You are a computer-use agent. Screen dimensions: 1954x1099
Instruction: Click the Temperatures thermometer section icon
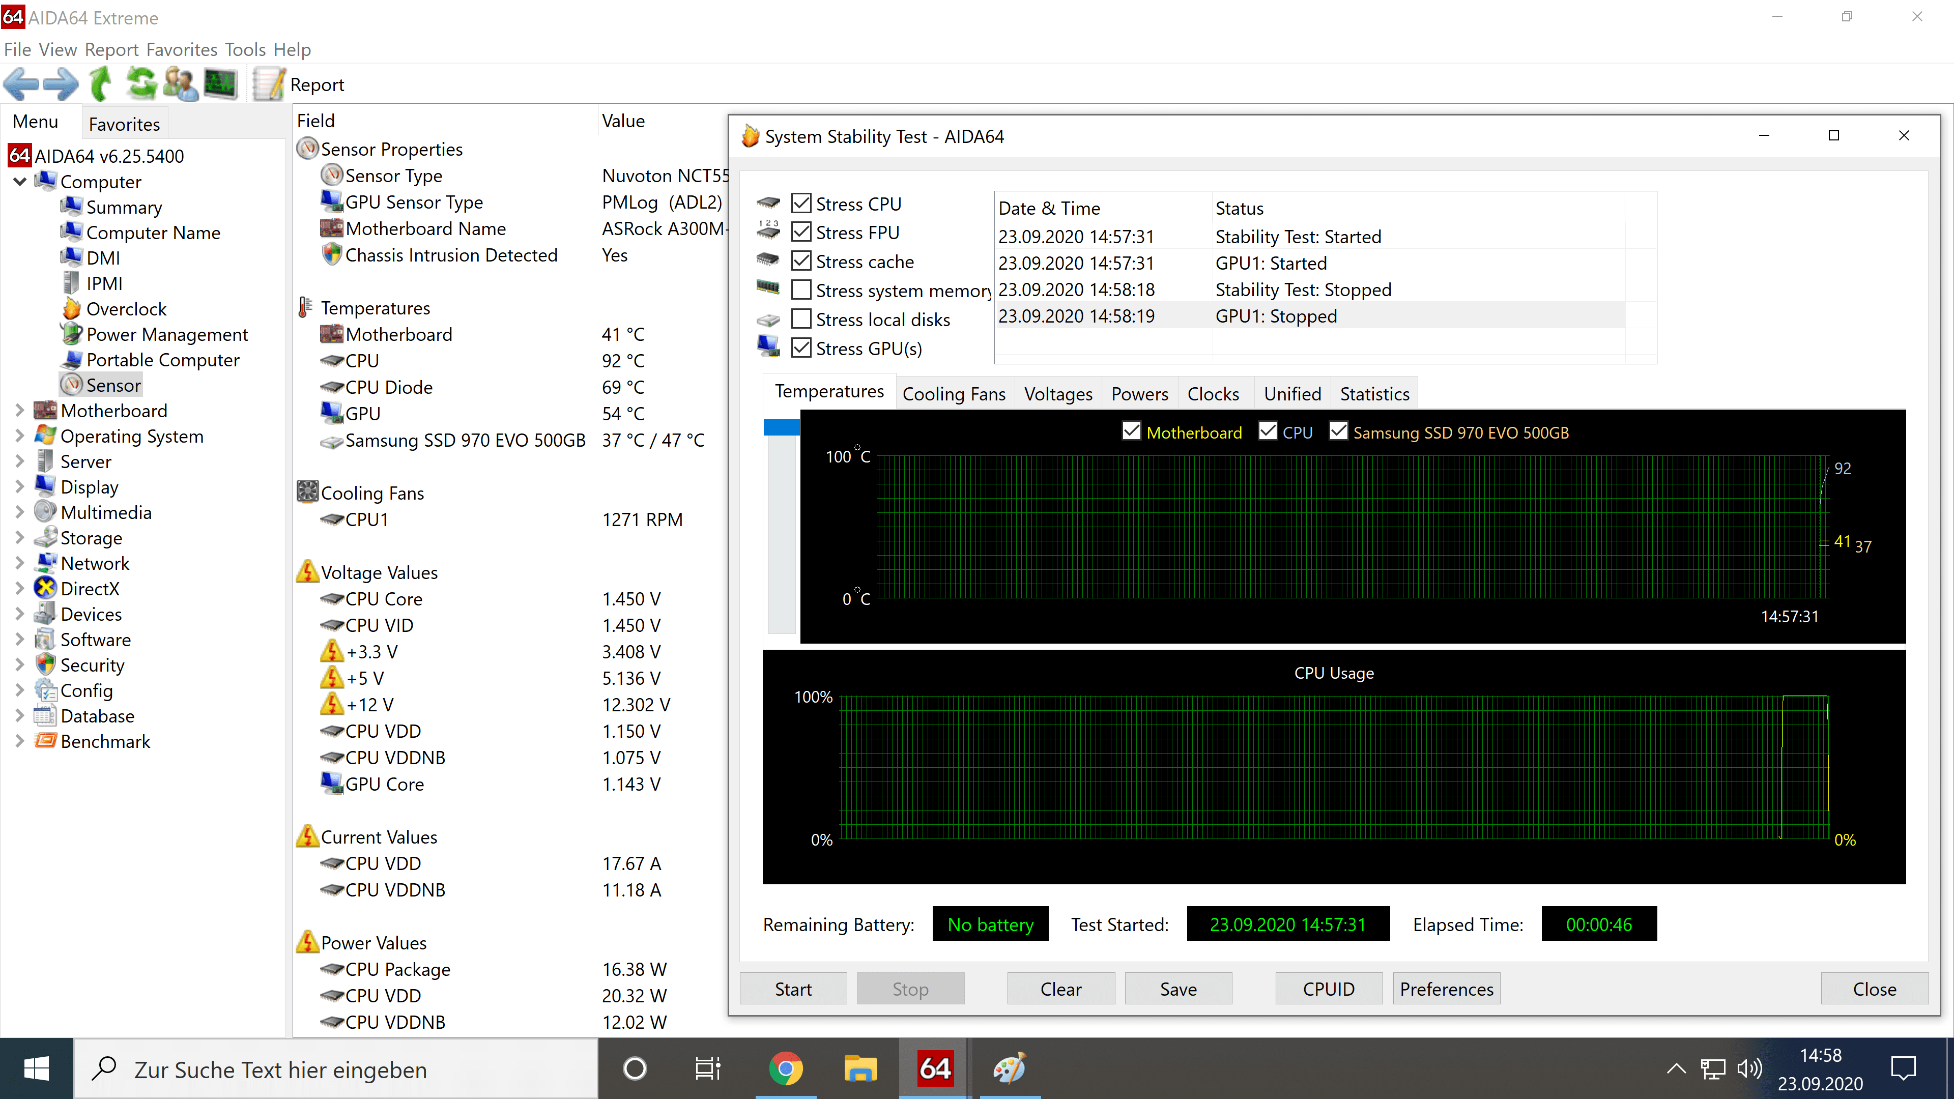coord(305,307)
